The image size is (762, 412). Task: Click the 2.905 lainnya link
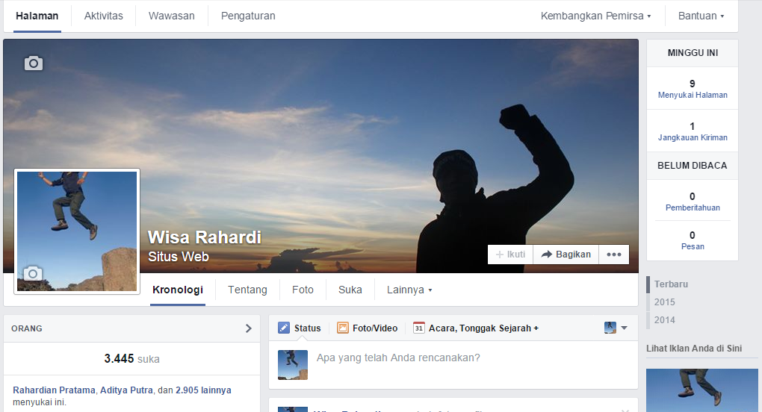tap(203, 390)
